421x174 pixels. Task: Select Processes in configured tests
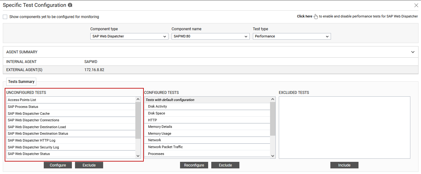tap(207, 154)
